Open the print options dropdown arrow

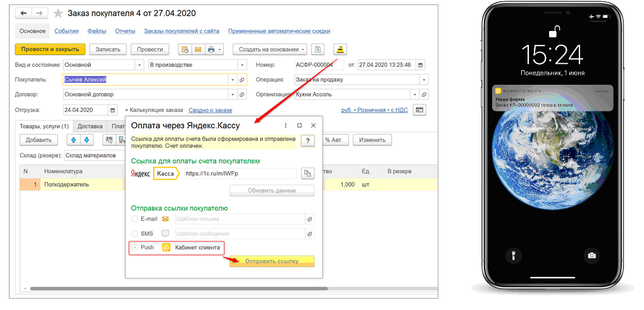pos(220,49)
